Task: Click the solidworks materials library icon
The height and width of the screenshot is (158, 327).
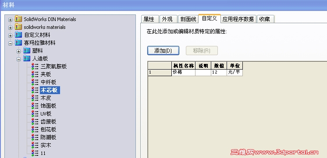Action: [x=18, y=27]
